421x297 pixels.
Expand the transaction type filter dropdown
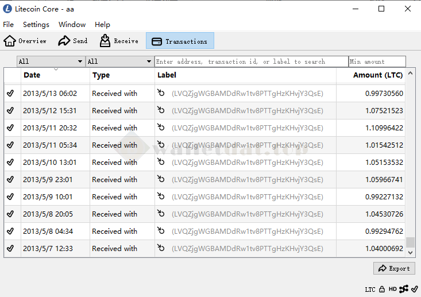[x=119, y=61]
